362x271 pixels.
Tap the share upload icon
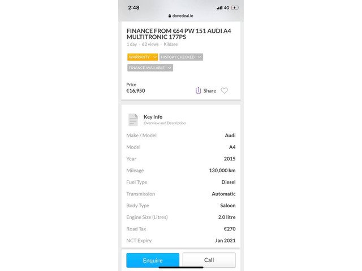198,90
